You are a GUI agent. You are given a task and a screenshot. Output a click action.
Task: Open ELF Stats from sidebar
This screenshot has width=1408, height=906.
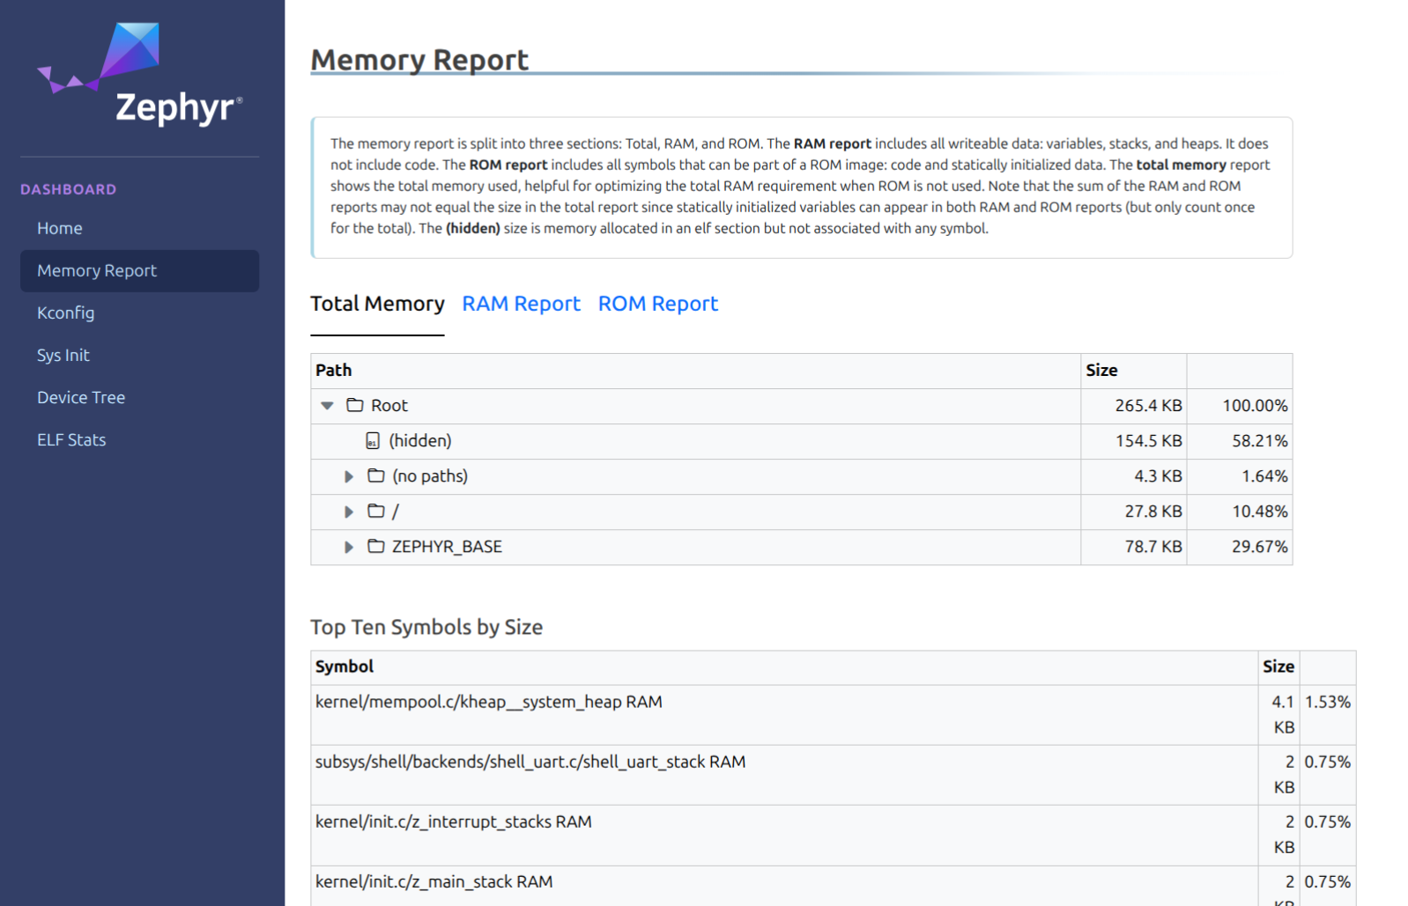[71, 439]
